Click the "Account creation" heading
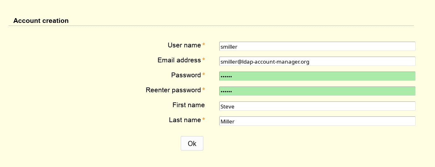 41,21
